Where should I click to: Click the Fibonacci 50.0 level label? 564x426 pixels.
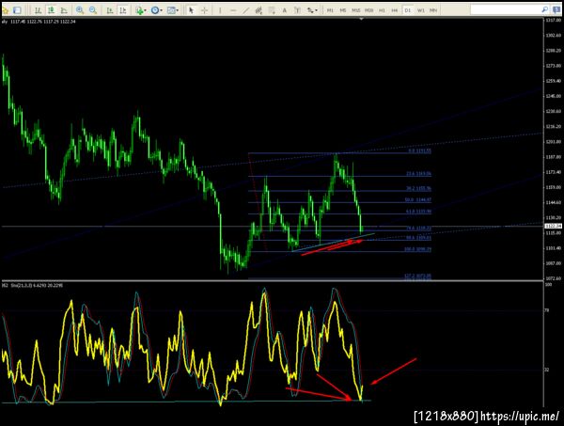click(418, 199)
